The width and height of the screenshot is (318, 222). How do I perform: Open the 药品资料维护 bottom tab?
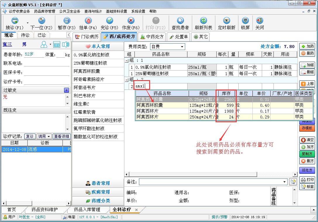click(45, 210)
